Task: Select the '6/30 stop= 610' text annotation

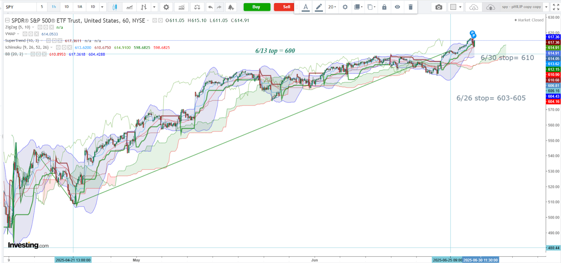Action: (x=507, y=58)
